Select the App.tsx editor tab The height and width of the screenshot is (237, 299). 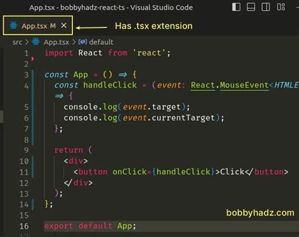click(x=38, y=25)
